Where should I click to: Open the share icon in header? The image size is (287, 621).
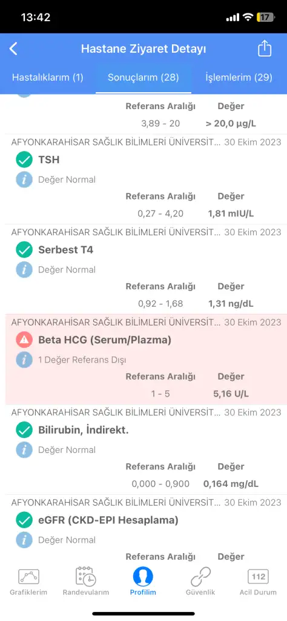(265, 49)
